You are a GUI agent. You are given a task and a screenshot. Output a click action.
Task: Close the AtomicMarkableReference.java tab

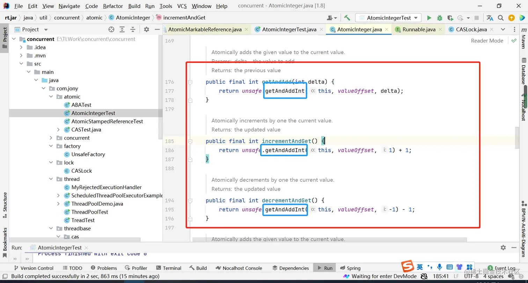tap(247, 30)
